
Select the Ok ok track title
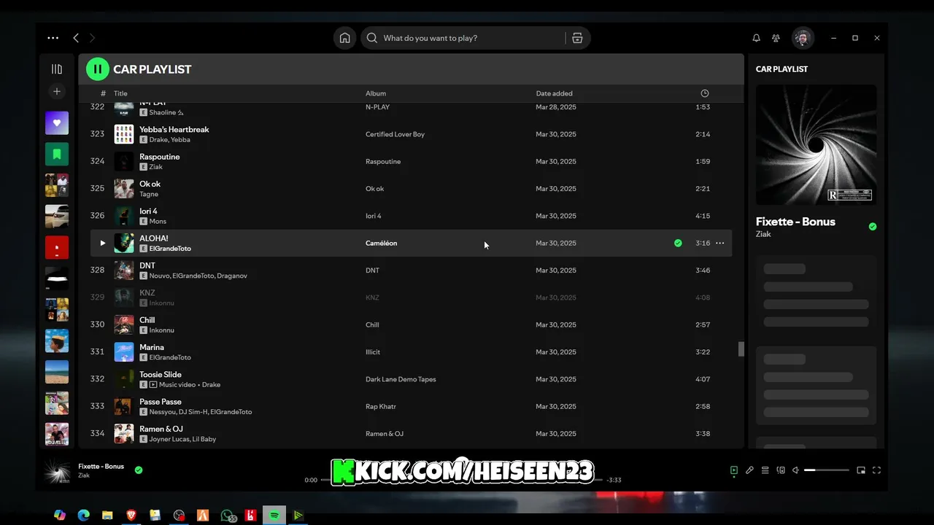[150, 184]
